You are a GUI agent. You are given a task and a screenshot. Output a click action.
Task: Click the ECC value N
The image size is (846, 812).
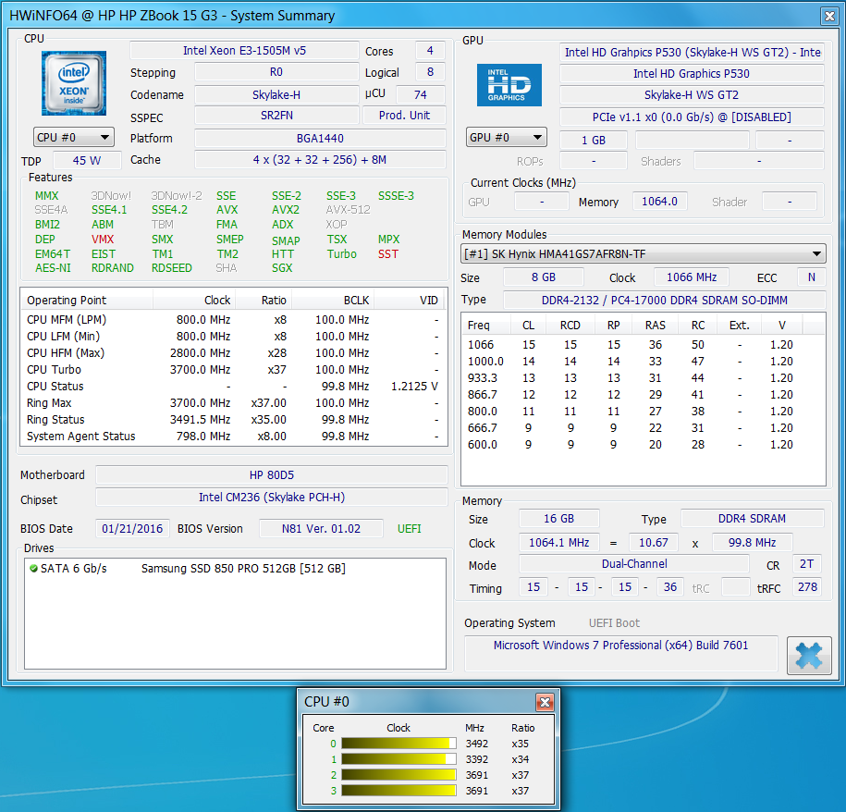click(x=812, y=277)
